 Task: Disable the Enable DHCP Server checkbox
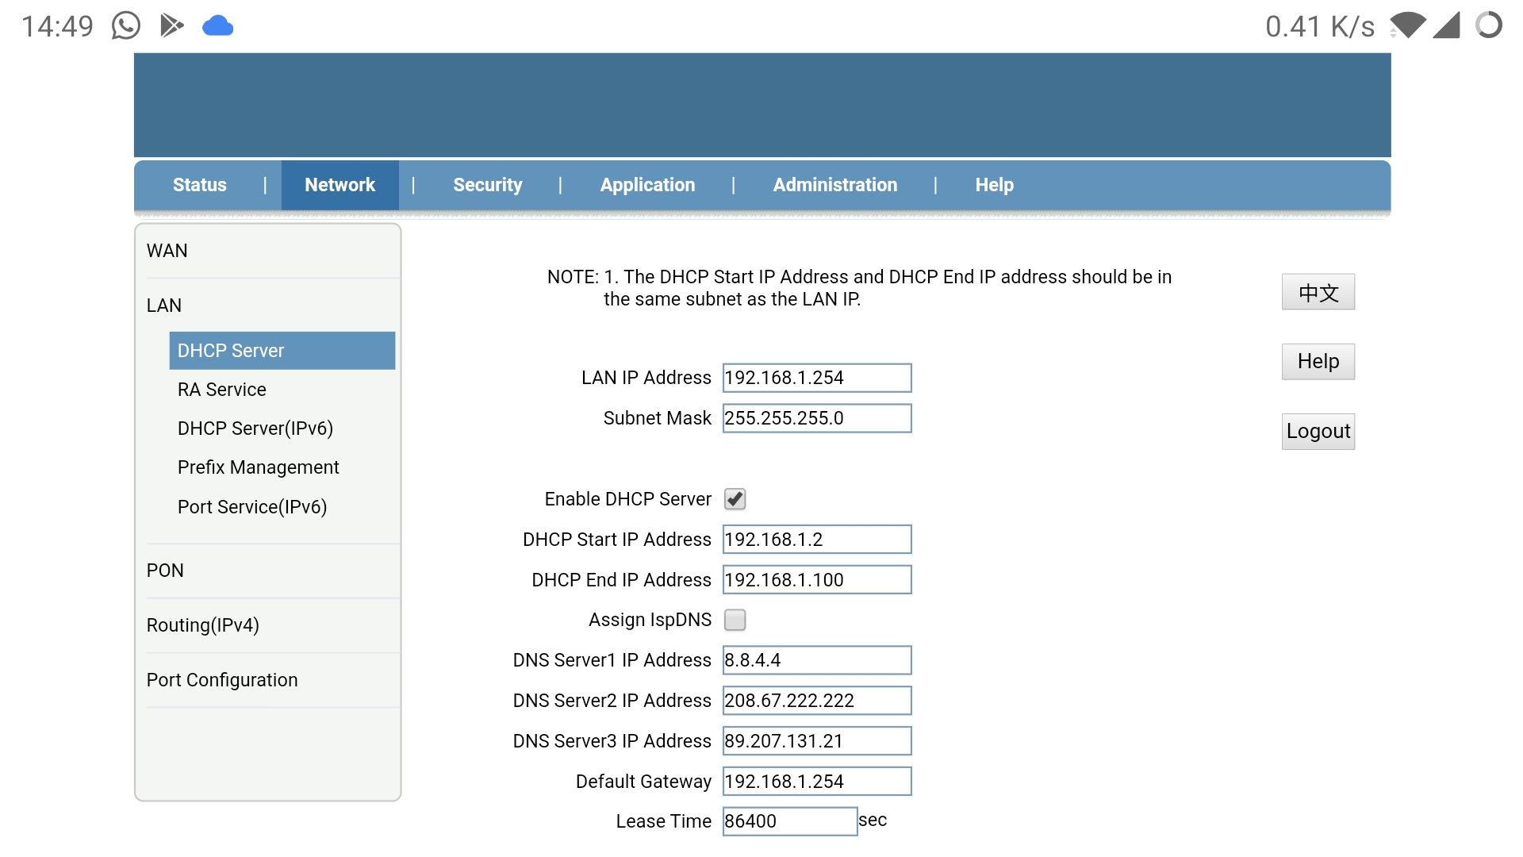[735, 499]
